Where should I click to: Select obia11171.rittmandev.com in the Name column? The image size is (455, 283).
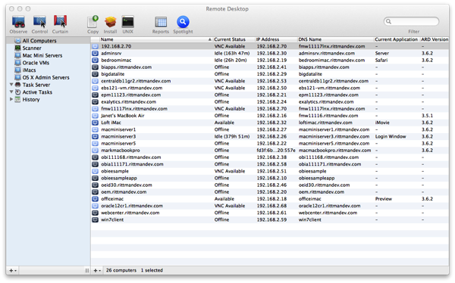click(132, 164)
